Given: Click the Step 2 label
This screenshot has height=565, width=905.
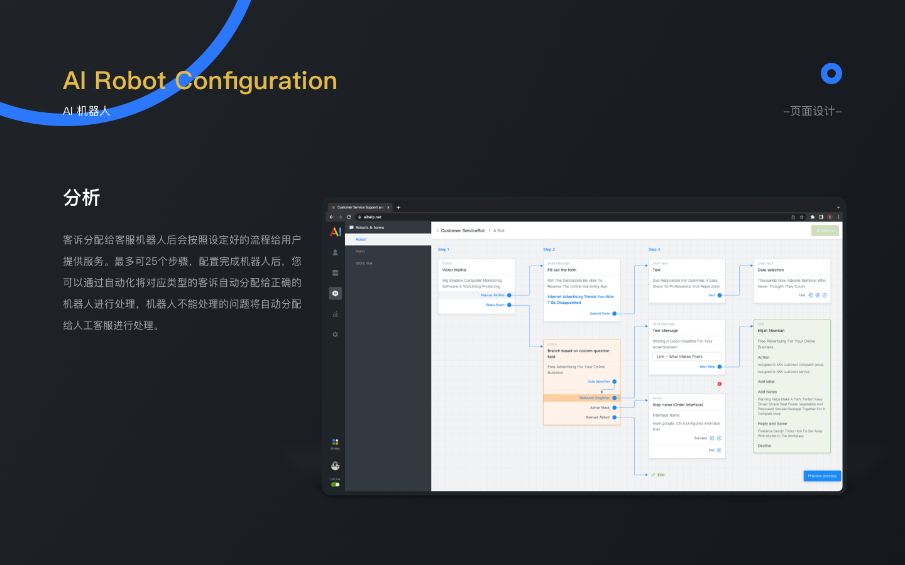Looking at the screenshot, I should tap(549, 250).
